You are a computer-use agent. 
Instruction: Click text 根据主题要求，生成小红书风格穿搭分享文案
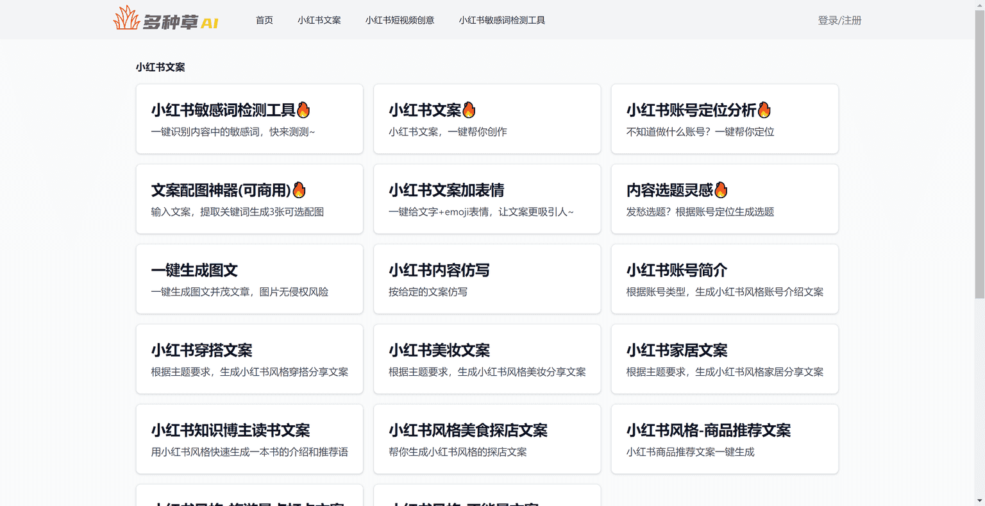click(249, 372)
